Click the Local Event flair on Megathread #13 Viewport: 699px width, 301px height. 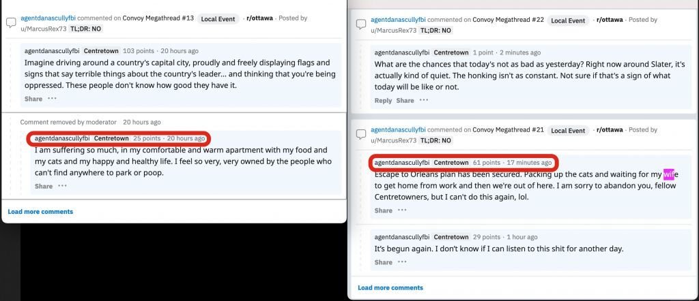[218, 18]
